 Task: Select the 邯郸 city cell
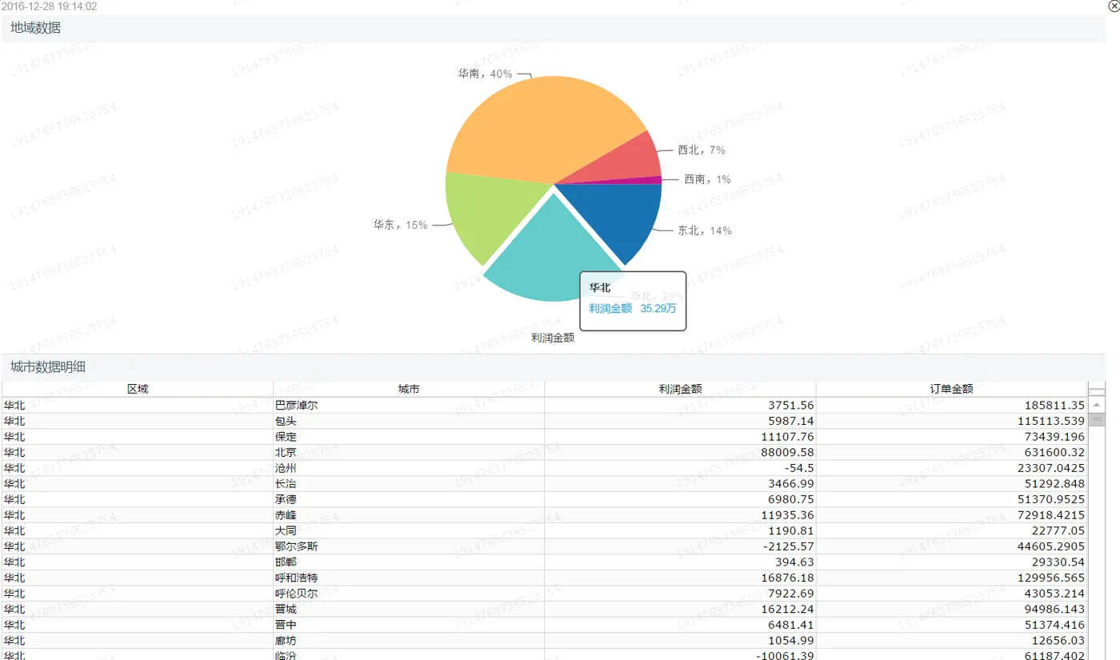[409, 562]
